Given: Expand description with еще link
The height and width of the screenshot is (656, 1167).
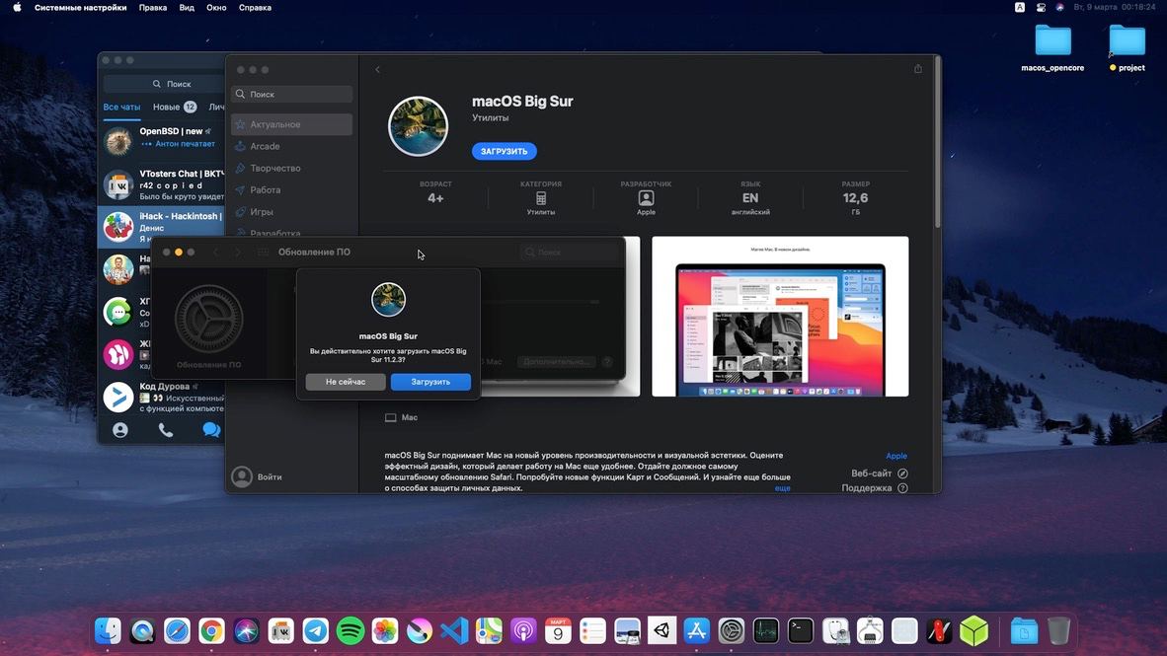Looking at the screenshot, I should (x=782, y=488).
